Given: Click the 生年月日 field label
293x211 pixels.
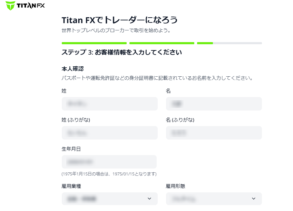Looking at the screenshot, I should click(71, 149).
